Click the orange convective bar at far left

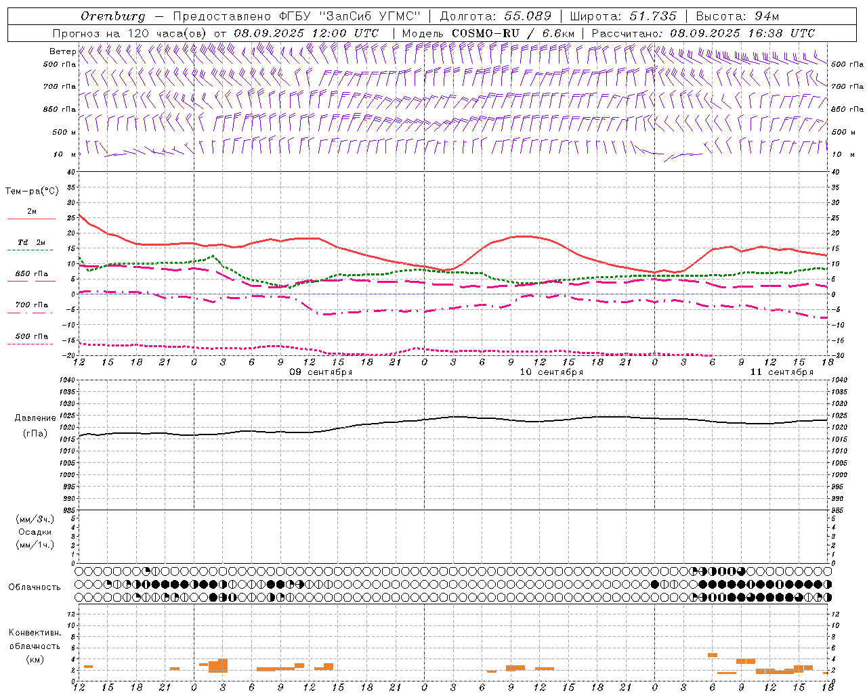coord(88,667)
